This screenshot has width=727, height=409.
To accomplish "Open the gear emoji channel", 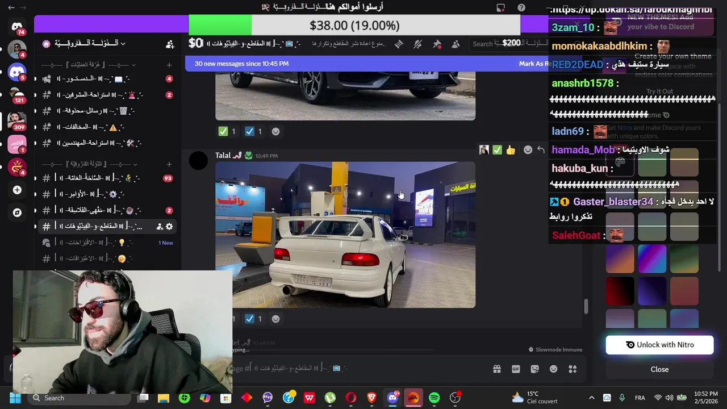I will (x=107, y=194).
